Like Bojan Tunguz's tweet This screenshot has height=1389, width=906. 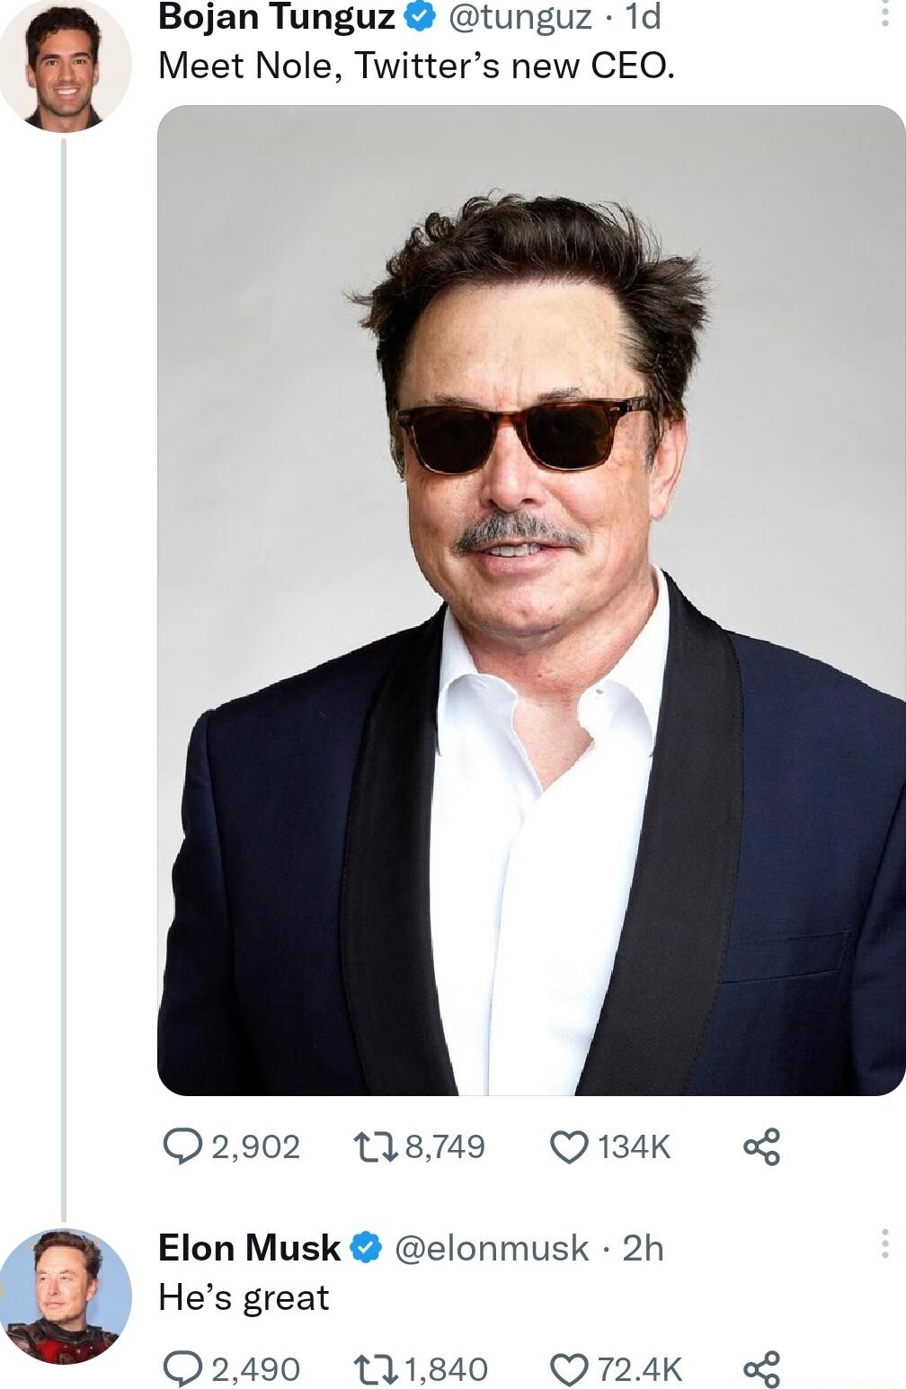pos(570,1146)
